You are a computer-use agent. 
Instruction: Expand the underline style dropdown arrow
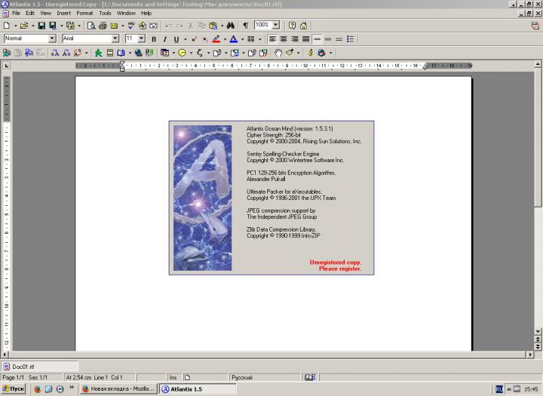tap(185, 39)
